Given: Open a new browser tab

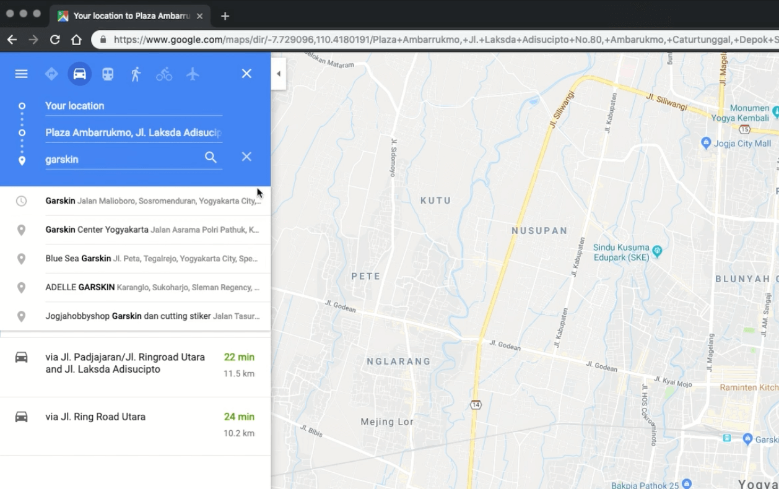Looking at the screenshot, I should pos(225,16).
